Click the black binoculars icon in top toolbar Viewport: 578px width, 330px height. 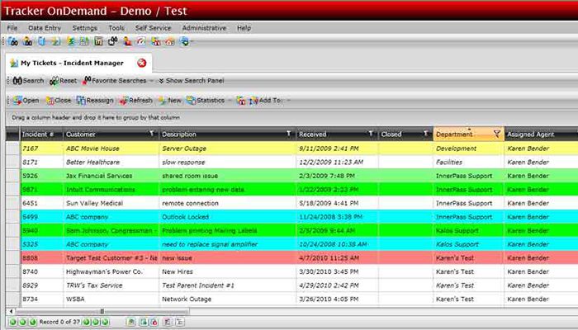[113, 41]
